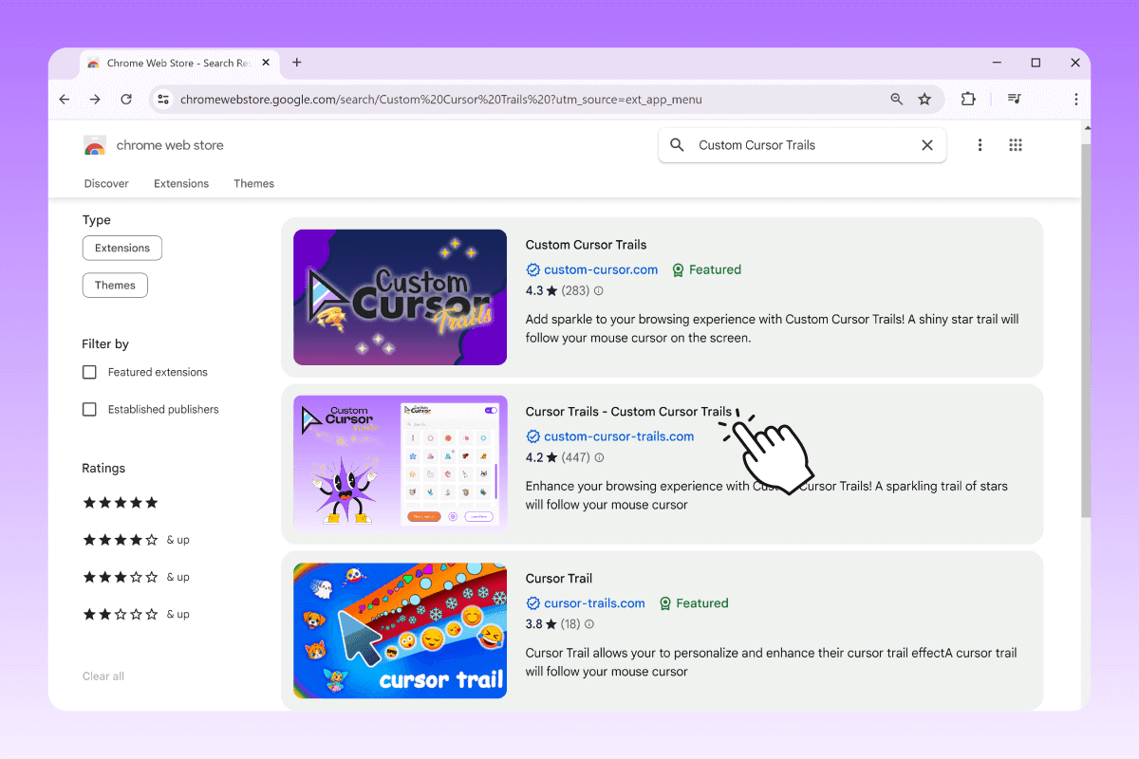This screenshot has height=759, width=1139.
Task: Bookmark this page with the star icon
Action: coord(924,99)
